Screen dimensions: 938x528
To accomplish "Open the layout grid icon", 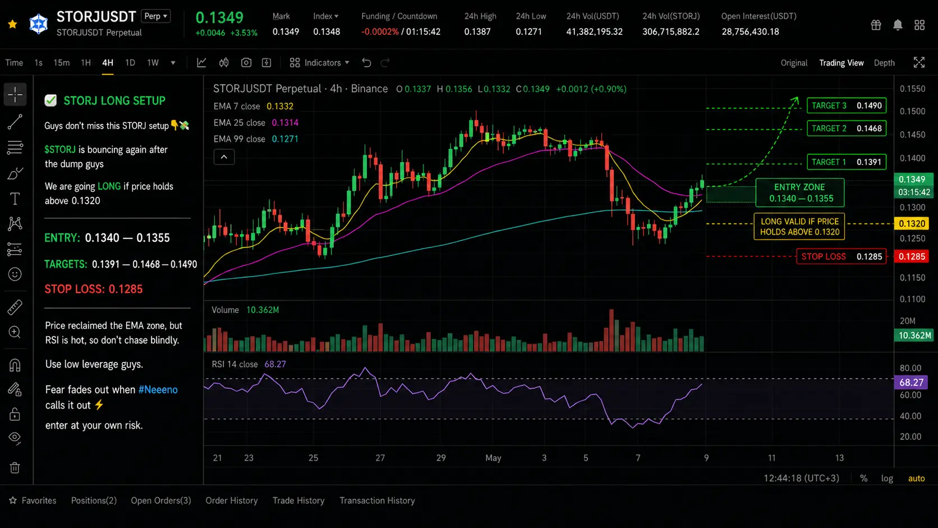I will pos(919,25).
